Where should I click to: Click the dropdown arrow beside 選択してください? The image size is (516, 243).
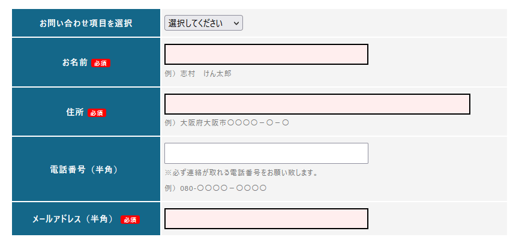236,23
